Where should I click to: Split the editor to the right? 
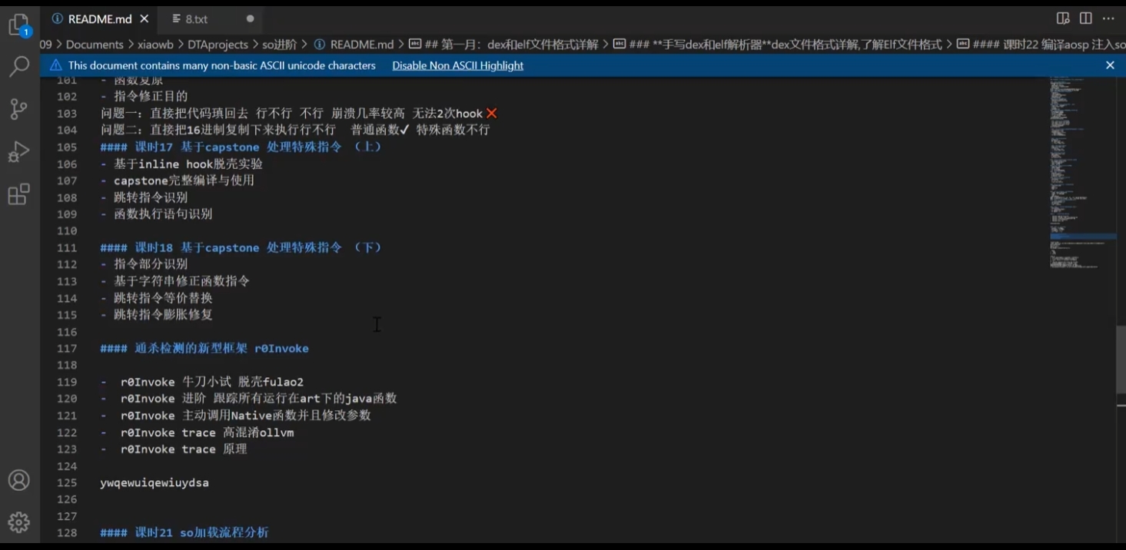tap(1085, 18)
